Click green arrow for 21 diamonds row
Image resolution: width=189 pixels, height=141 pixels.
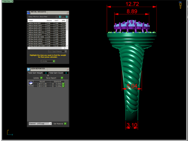tap(63, 86)
